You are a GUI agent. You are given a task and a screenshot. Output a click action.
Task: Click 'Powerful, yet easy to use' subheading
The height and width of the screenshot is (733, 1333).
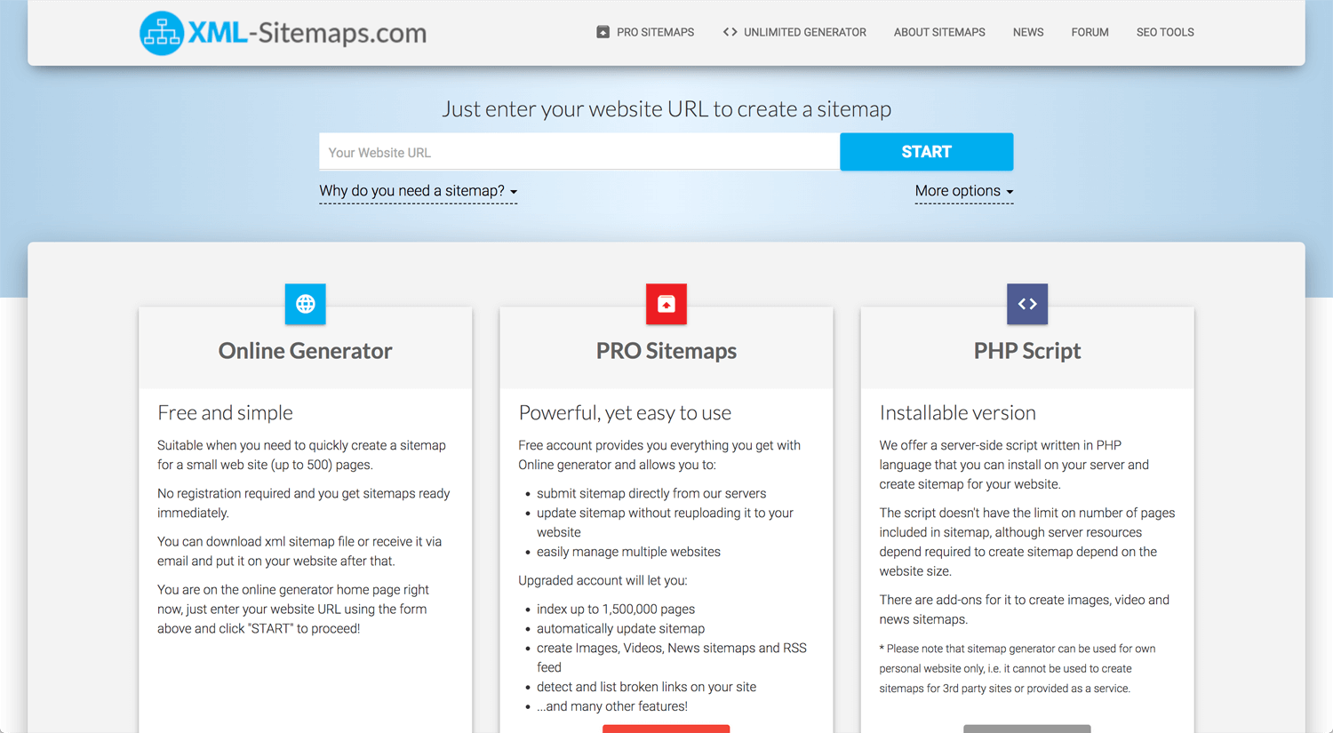[x=625, y=412]
